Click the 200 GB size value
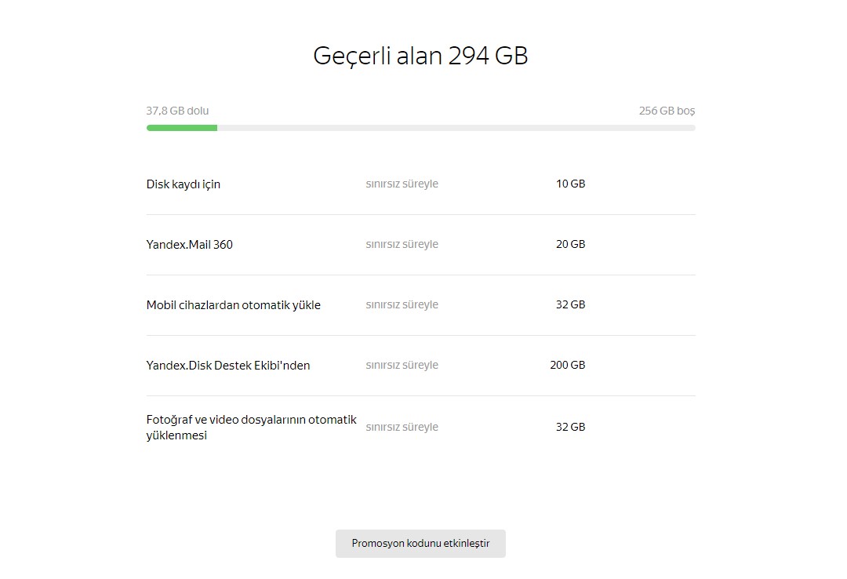 567,365
